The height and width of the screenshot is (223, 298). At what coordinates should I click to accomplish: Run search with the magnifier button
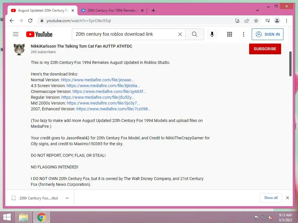(x=195, y=34)
